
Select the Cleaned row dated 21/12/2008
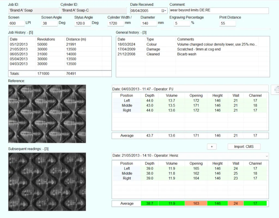[x=191, y=54]
